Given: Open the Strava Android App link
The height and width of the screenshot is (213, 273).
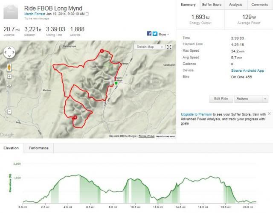Looking at the screenshot, I should 247,70.
